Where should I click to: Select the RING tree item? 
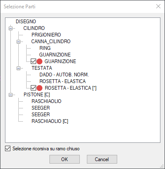click(45, 48)
